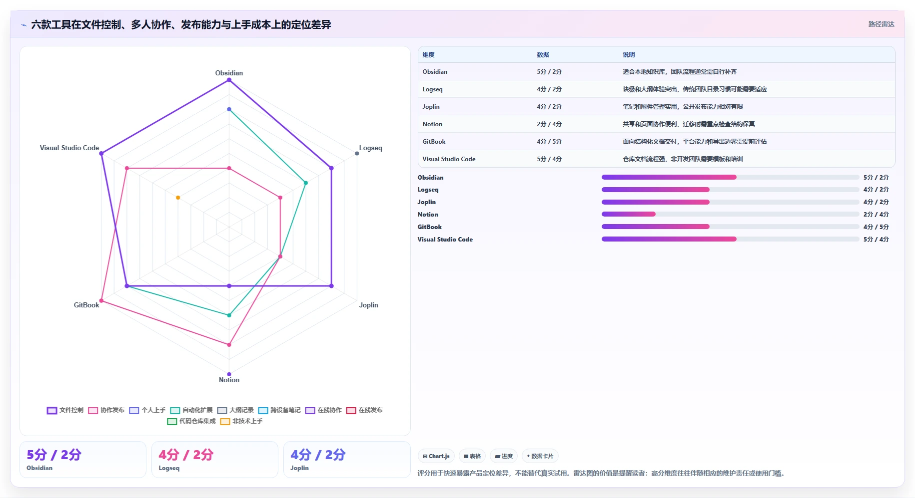Click the 进度 tag

[x=504, y=456]
